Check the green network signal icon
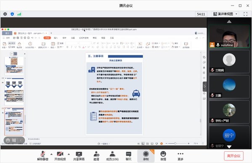The height and width of the screenshot is (163, 252). tap(19, 14)
